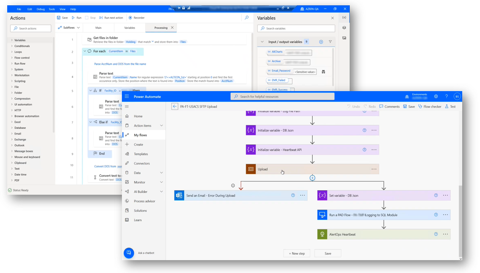Open the Power Automate app launcher waffle
Viewport: 480px width, 273px height.
pos(126,96)
